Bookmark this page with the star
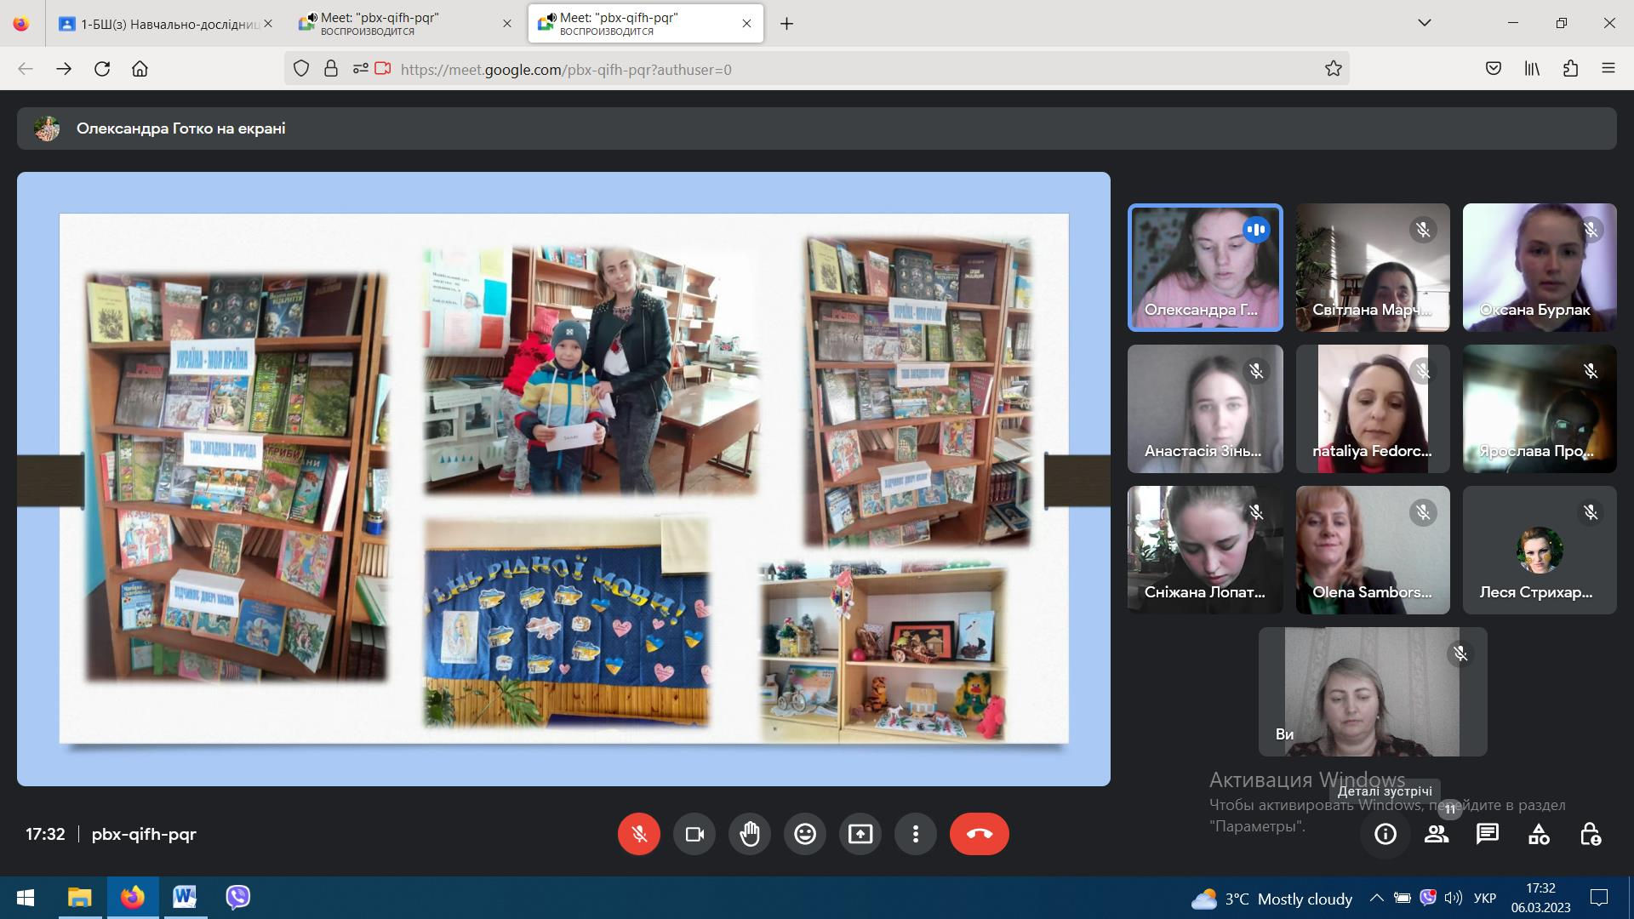Image resolution: width=1634 pixels, height=919 pixels. (1333, 69)
